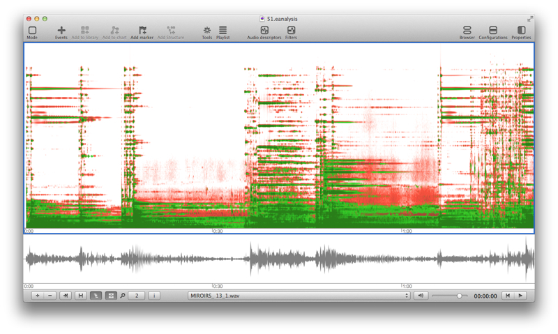Open the MIROIRS_ 13_1.wav file dropdown

[x=299, y=296]
